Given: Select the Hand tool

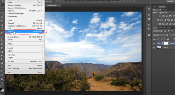Looking at the screenshot, I should pyautogui.click(x=2, y=79).
